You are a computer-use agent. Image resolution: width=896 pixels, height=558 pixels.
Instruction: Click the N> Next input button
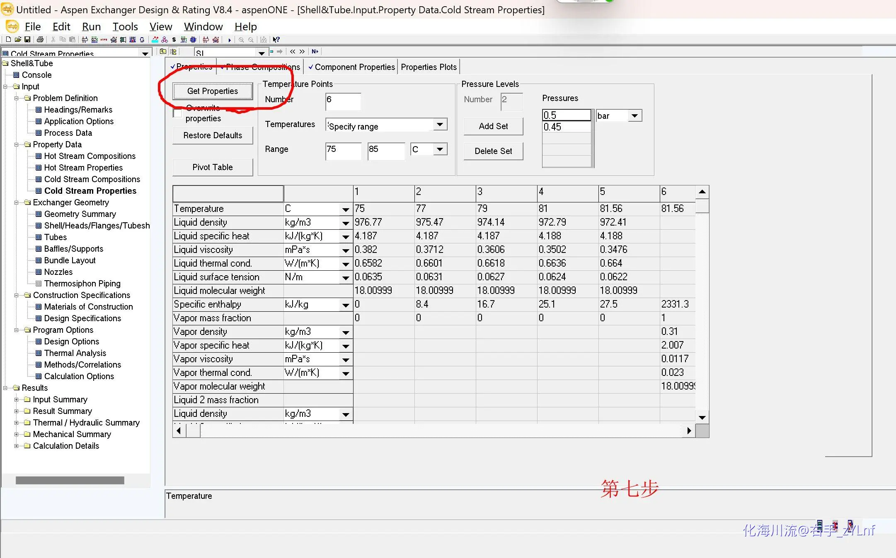coord(315,51)
